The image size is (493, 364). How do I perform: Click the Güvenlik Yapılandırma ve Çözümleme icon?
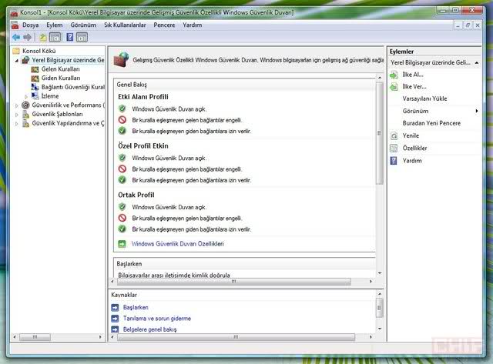click(x=25, y=123)
